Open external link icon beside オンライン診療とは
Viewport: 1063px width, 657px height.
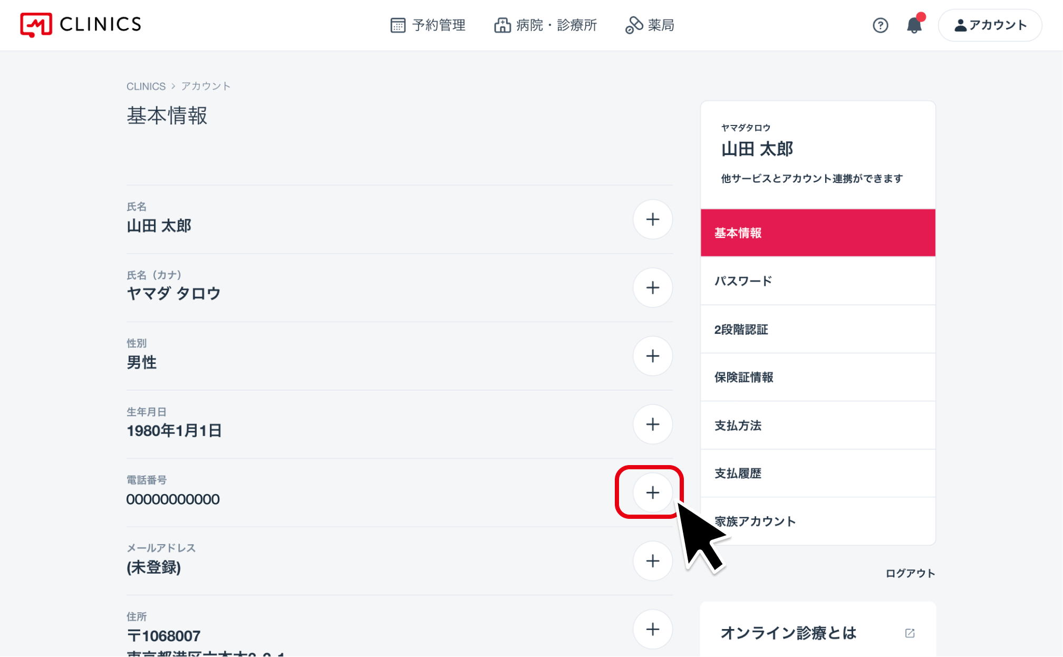[910, 633]
